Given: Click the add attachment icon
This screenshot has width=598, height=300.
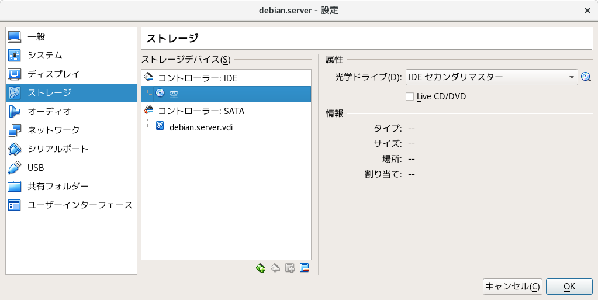Looking at the screenshot, I should [290, 268].
